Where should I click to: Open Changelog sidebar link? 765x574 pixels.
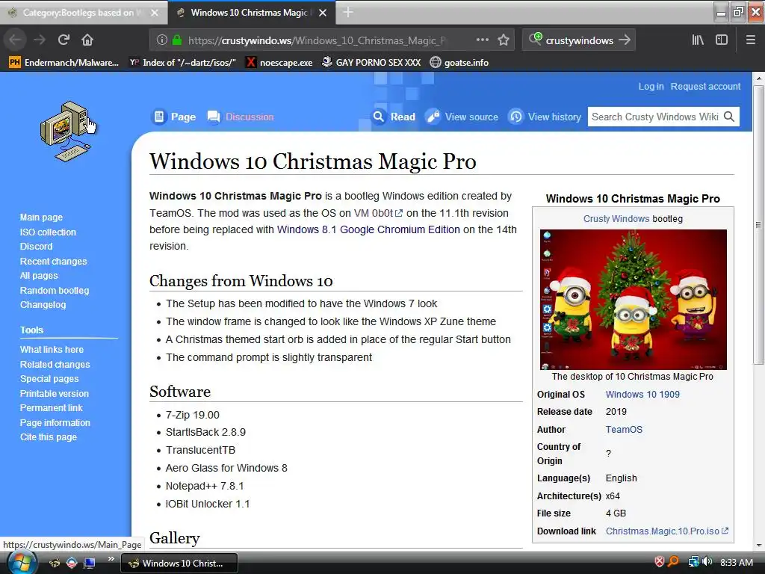pos(43,305)
